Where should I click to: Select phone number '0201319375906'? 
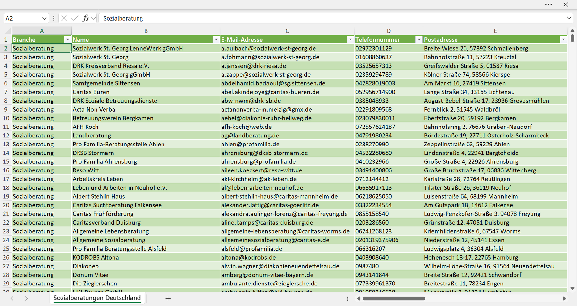click(389, 240)
